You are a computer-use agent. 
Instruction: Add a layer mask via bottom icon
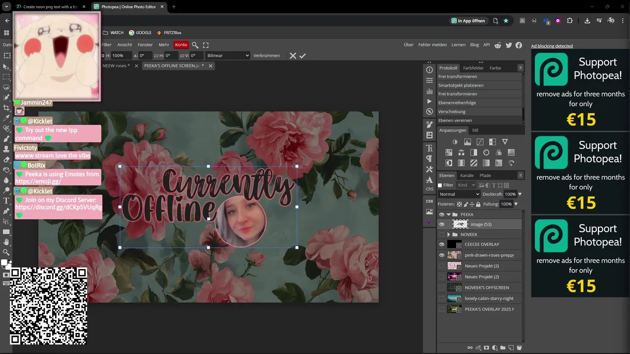pos(486,348)
